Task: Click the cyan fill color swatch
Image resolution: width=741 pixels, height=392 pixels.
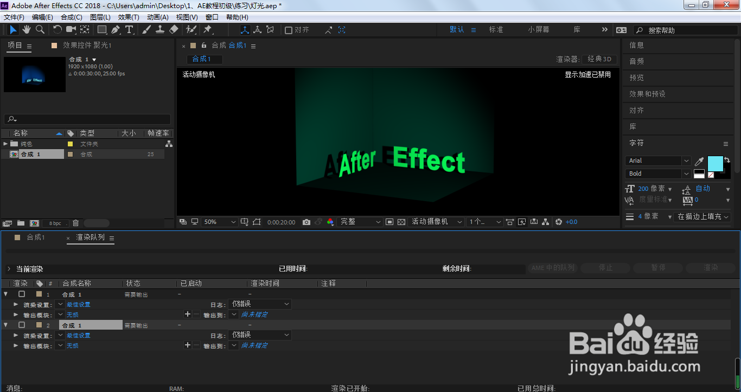Action: coord(716,164)
